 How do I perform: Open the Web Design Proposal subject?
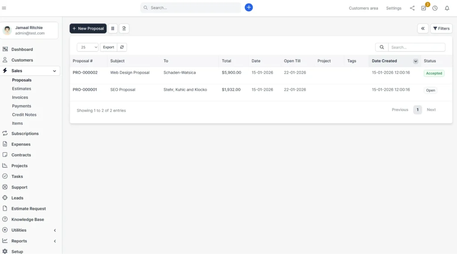[x=130, y=73]
